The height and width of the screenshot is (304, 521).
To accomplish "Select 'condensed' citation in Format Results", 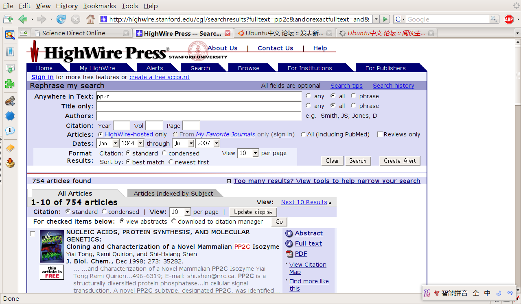I will click(164, 153).
